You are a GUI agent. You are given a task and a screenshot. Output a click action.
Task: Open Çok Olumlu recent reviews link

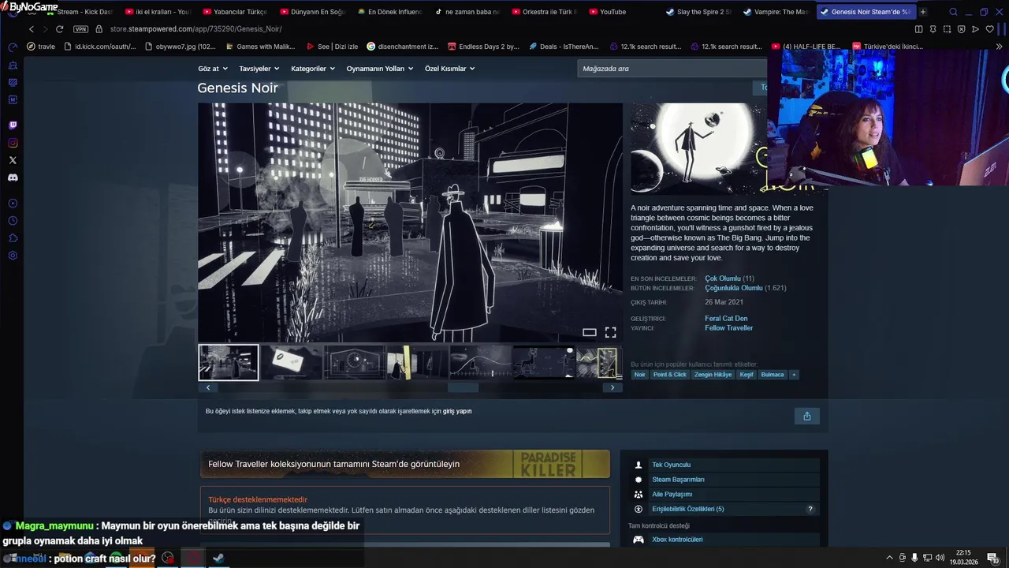click(722, 278)
